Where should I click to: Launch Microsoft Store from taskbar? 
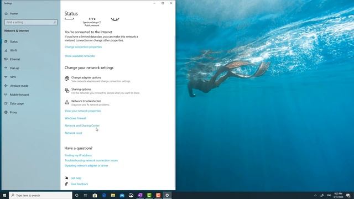95,195
